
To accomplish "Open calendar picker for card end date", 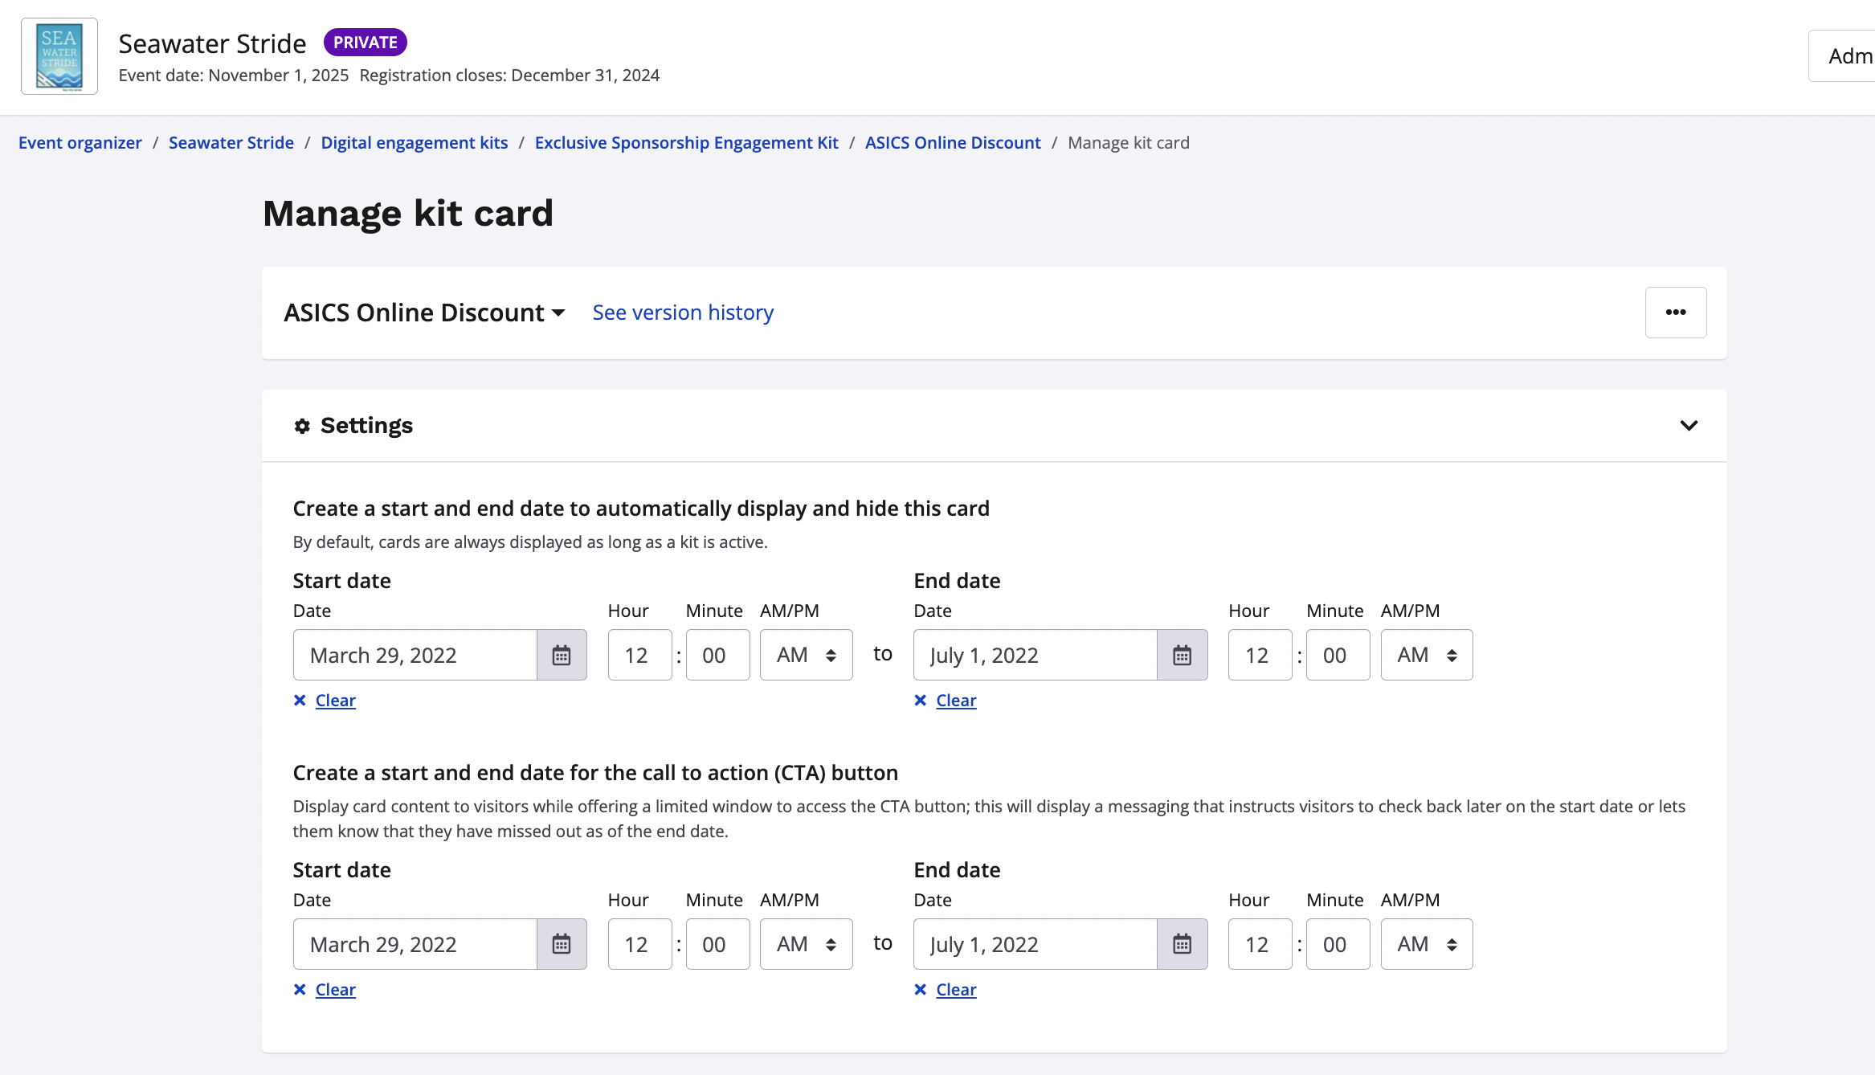I will (1182, 655).
